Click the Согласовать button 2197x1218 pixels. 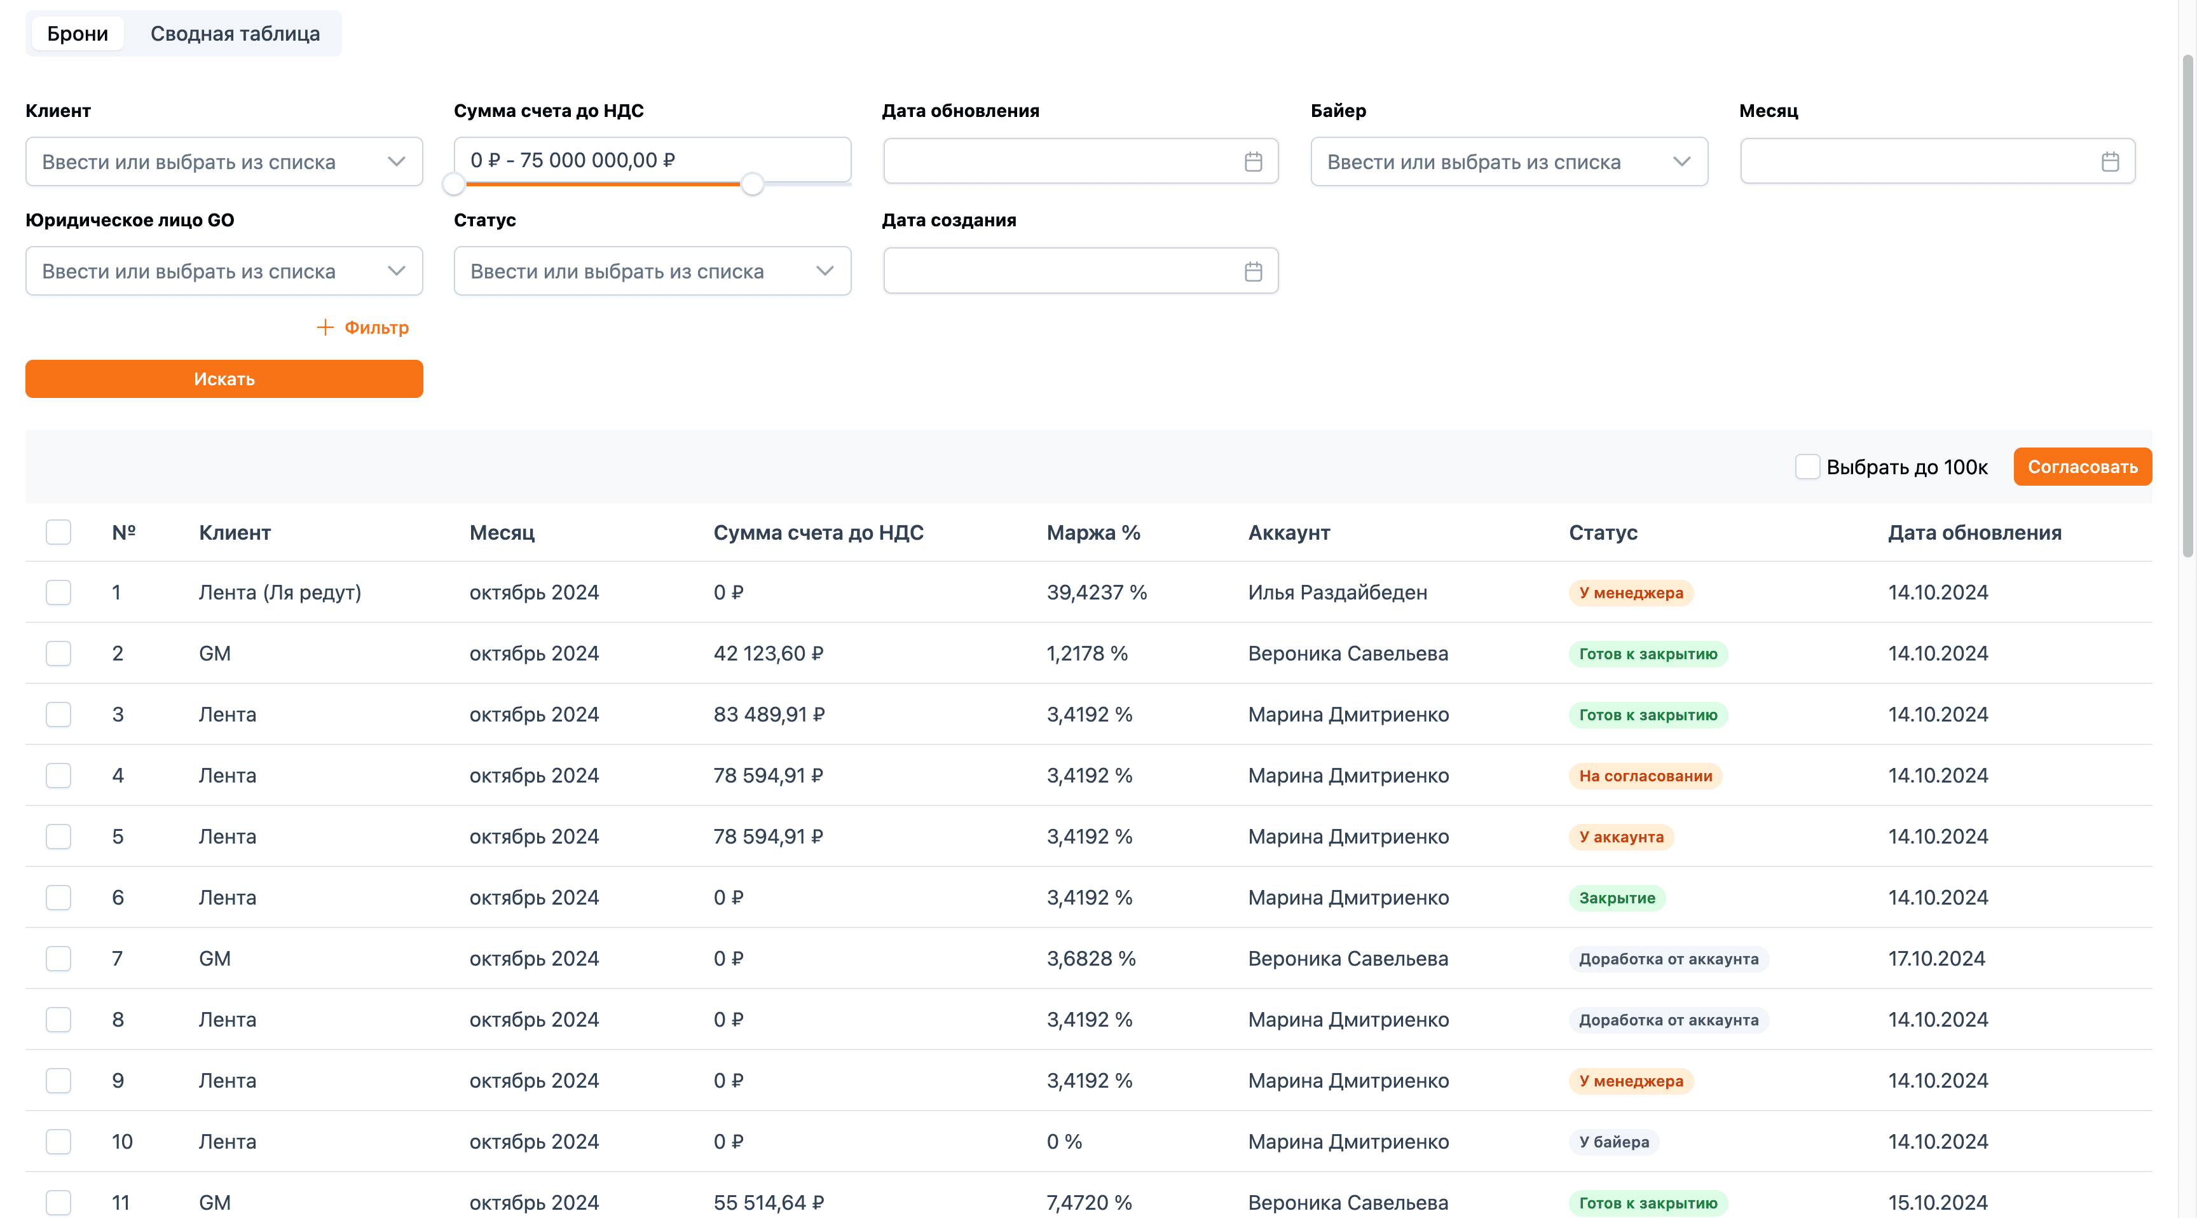coord(2082,467)
